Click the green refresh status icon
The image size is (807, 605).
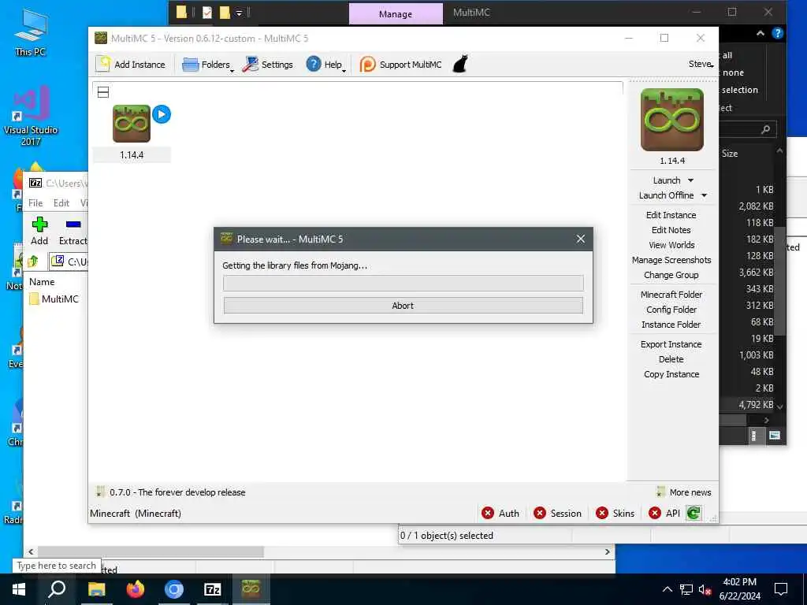click(694, 514)
